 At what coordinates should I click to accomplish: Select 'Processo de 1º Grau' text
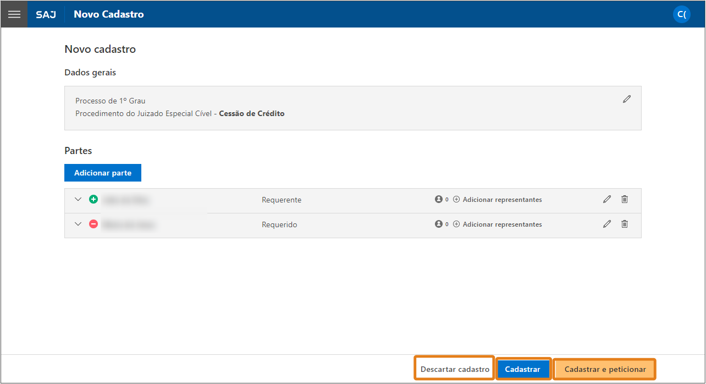click(111, 101)
